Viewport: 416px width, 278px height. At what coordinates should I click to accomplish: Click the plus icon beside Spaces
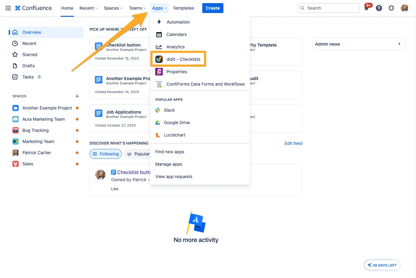pyautogui.click(x=77, y=96)
